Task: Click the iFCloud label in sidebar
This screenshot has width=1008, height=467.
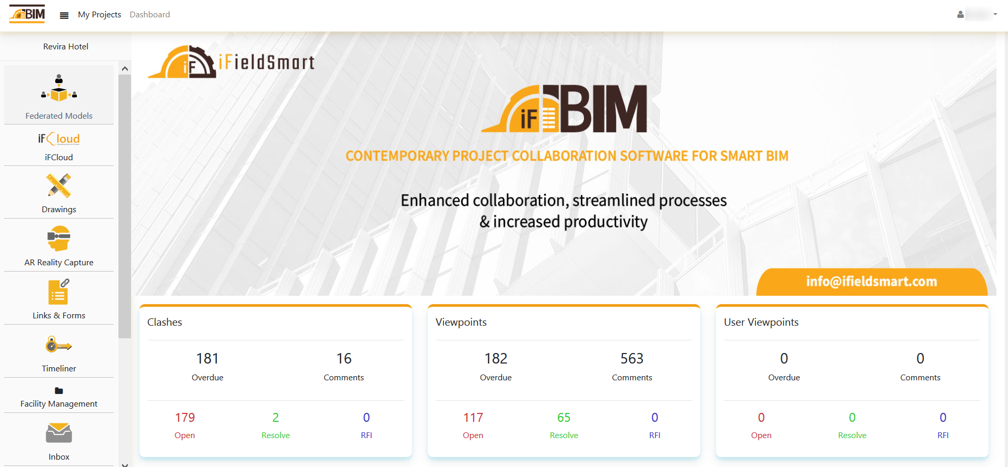Action: pos(59,158)
